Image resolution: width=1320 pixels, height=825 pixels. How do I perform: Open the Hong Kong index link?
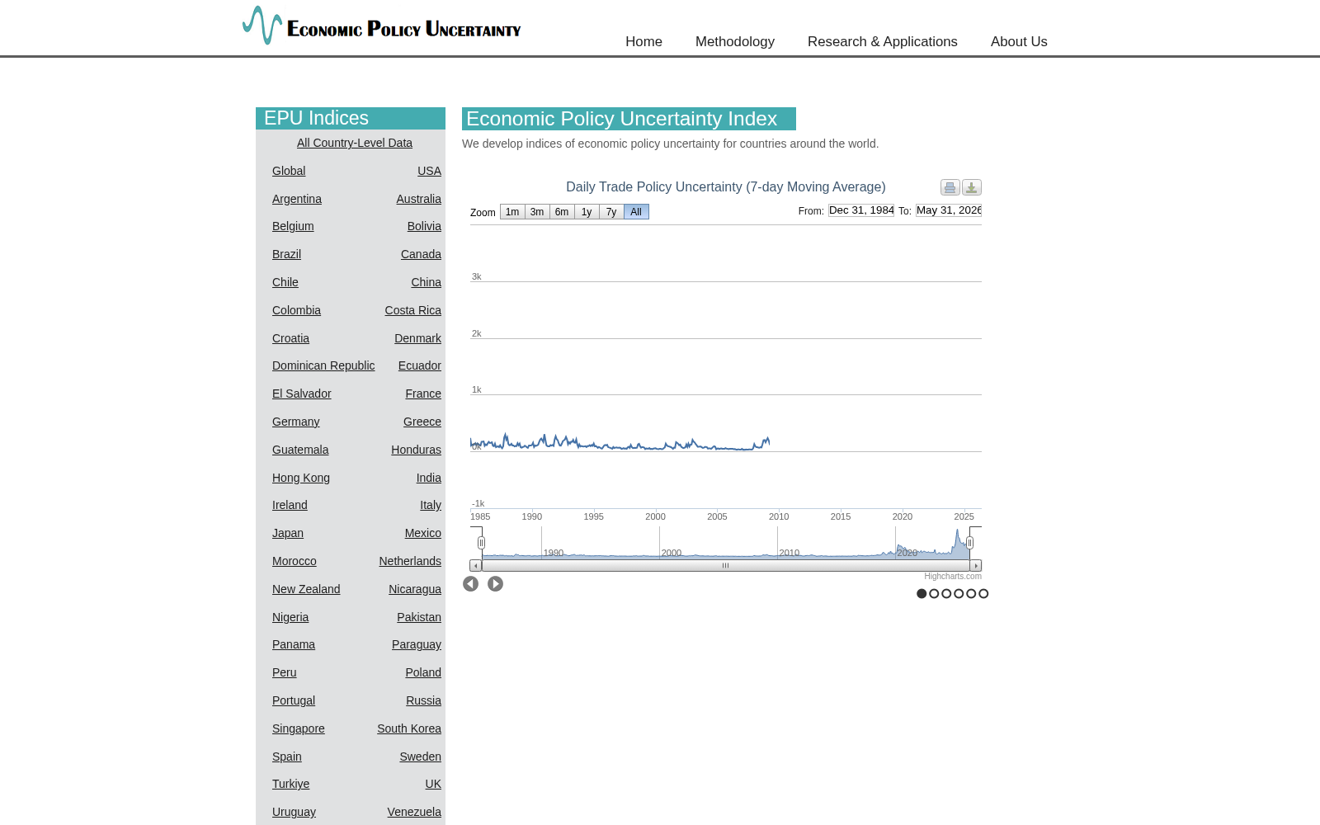(x=301, y=478)
